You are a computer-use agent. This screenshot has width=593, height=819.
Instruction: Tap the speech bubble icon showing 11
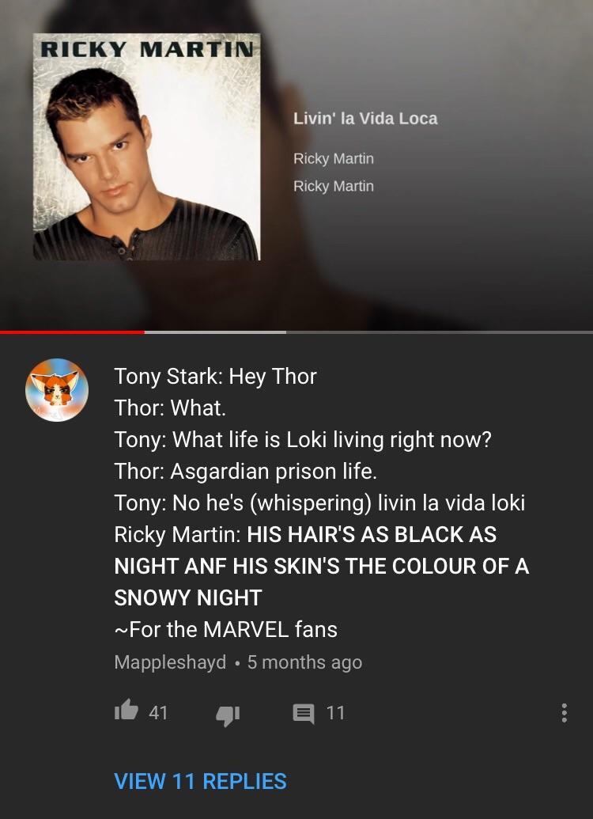tap(294, 712)
